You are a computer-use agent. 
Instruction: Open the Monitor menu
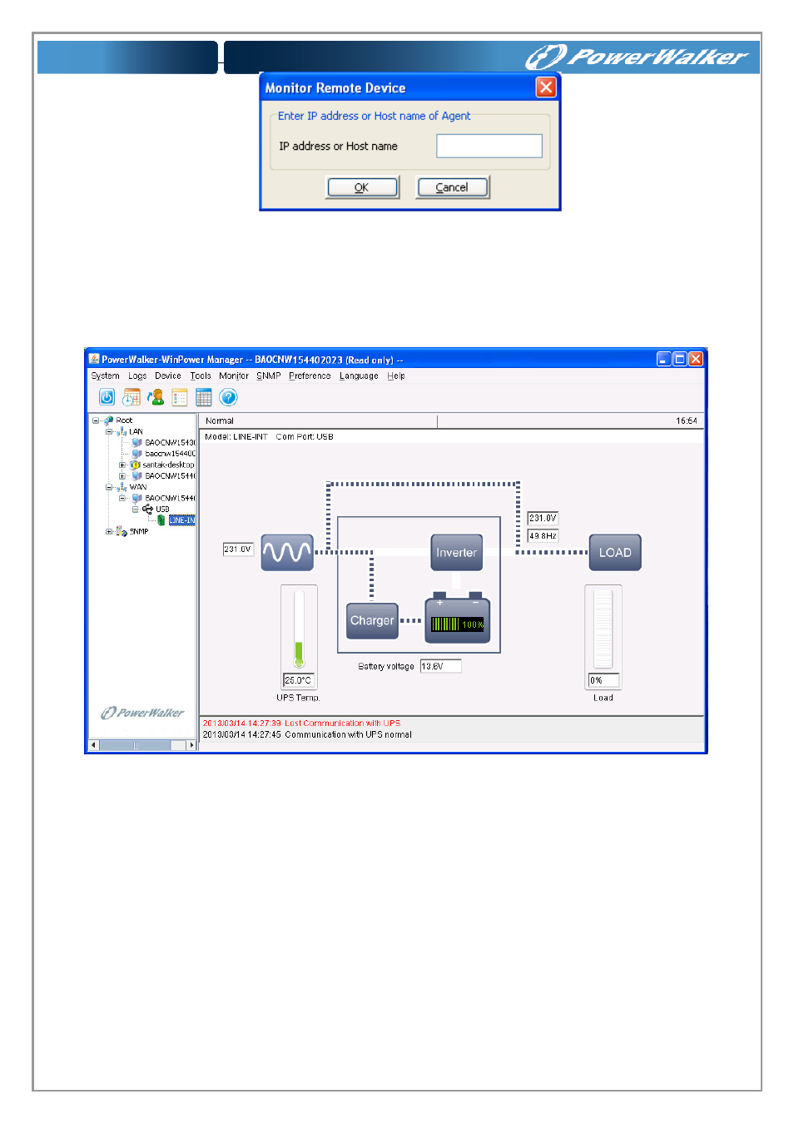234,375
